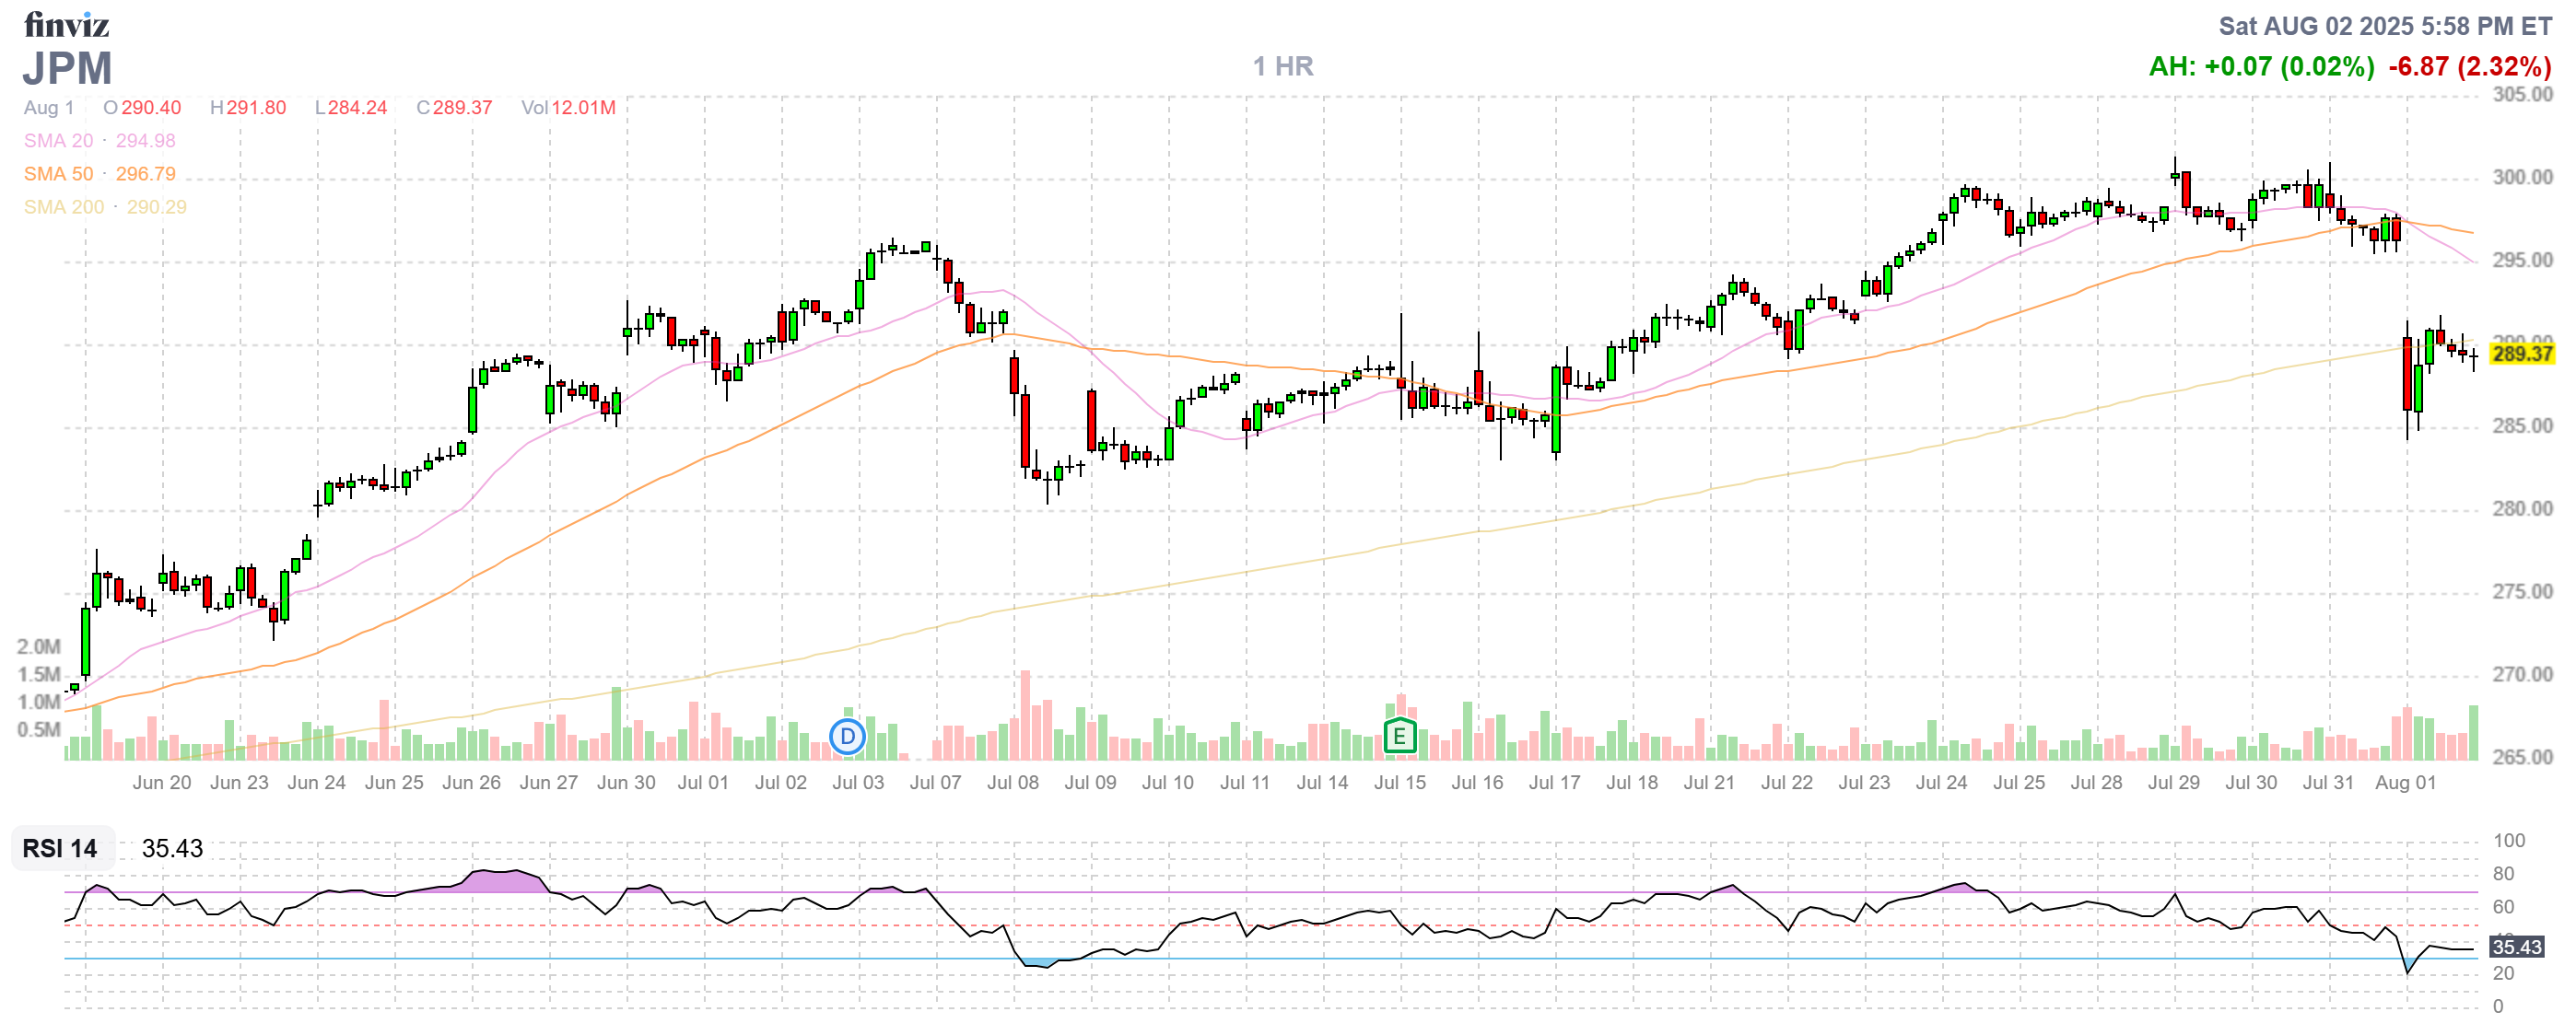Click the green earnings E marker
The width and height of the screenshot is (2576, 1035).
point(1399,738)
